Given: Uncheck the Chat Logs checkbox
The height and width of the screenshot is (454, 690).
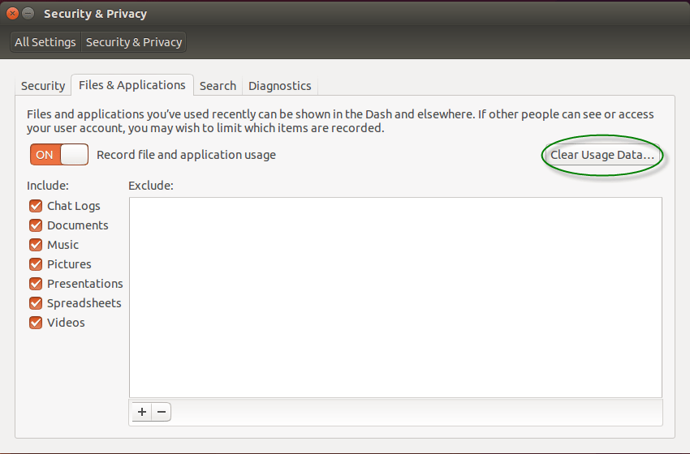Looking at the screenshot, I should 36,206.
